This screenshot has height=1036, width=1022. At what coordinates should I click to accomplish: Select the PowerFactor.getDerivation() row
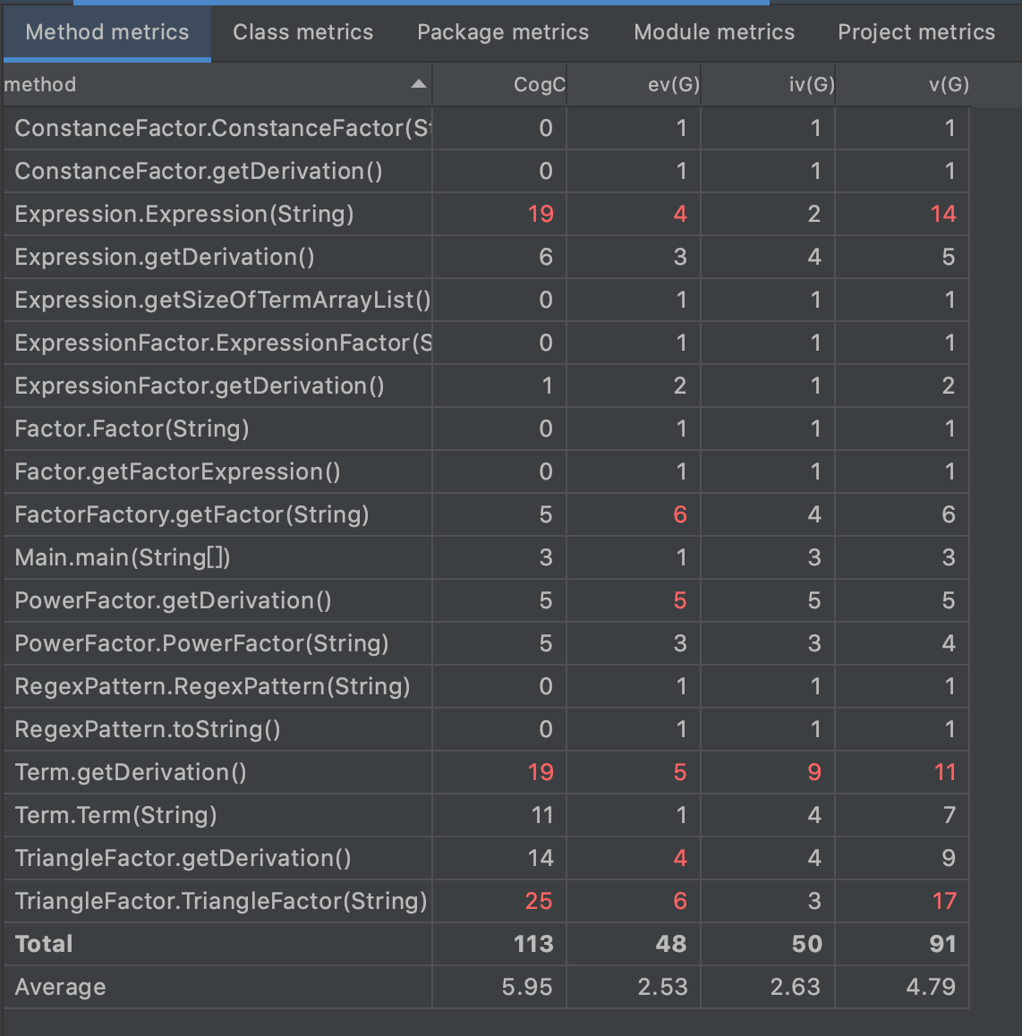173,600
